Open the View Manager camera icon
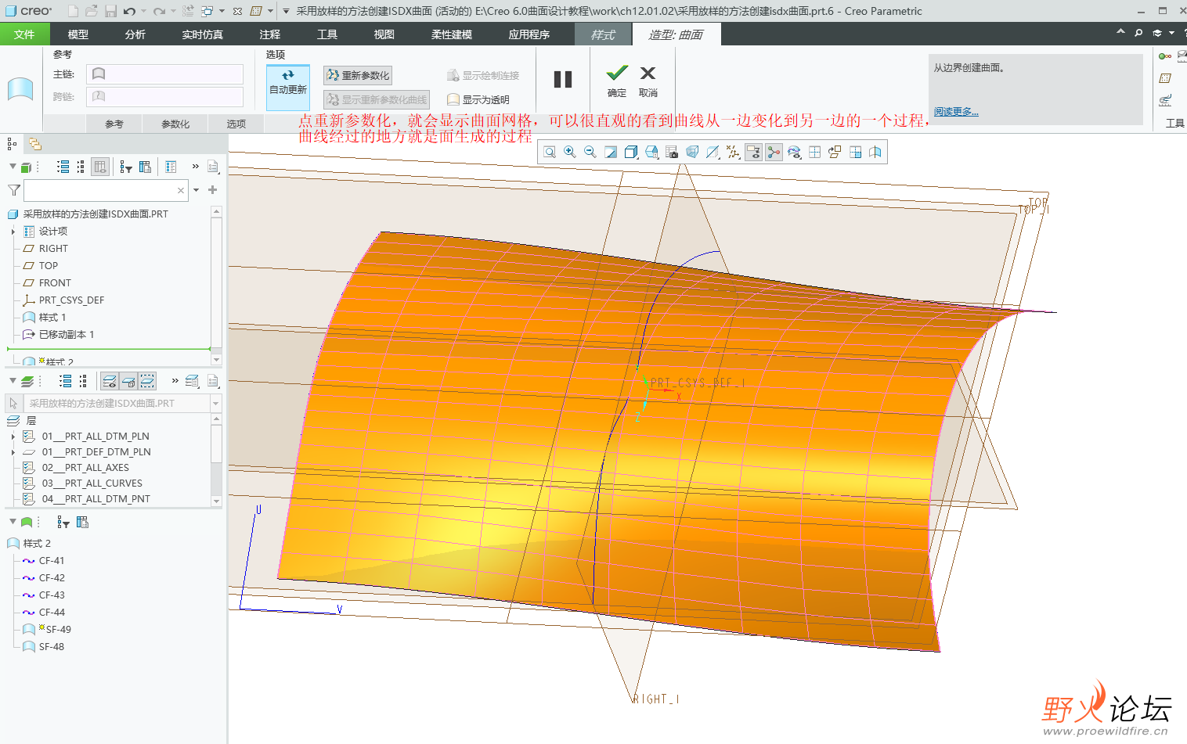The width and height of the screenshot is (1187, 744). point(672,152)
